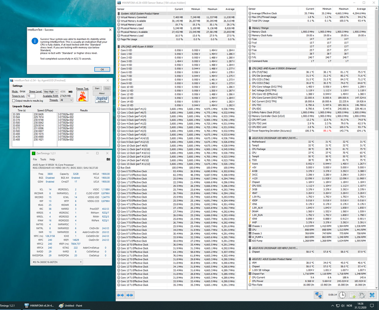Open HWiNFO sensor settings gear icon
The image size is (379, 310).
[362, 295]
